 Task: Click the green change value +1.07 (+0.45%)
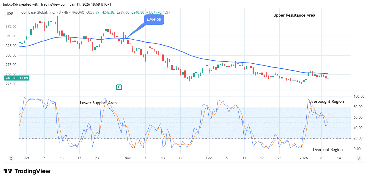158,13
